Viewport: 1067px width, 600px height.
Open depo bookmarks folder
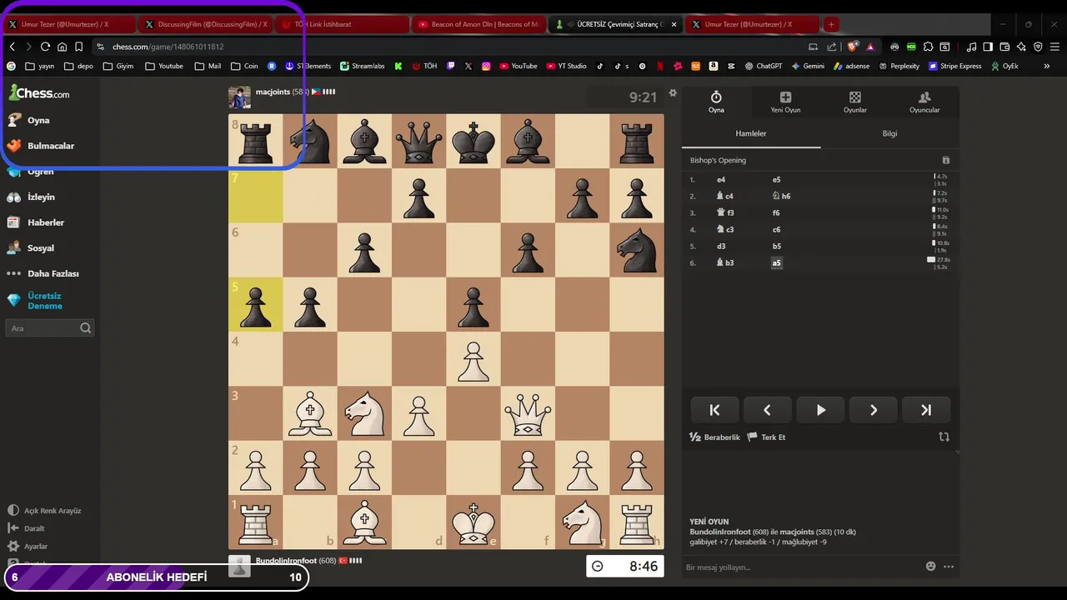[x=78, y=66]
